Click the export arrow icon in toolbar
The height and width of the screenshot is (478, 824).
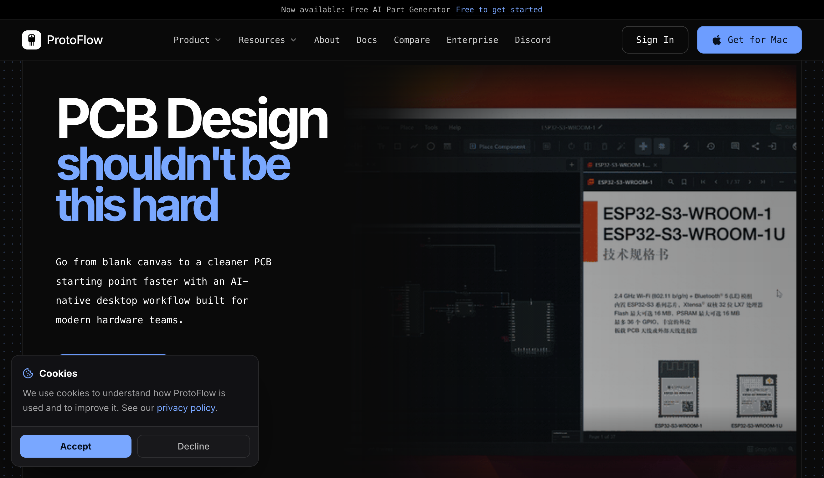click(772, 146)
